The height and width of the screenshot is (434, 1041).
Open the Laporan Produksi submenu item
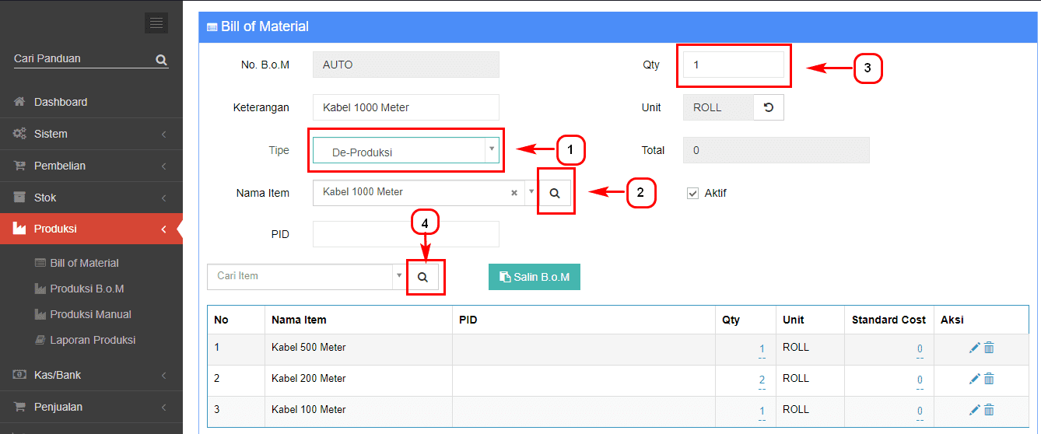[x=93, y=340]
